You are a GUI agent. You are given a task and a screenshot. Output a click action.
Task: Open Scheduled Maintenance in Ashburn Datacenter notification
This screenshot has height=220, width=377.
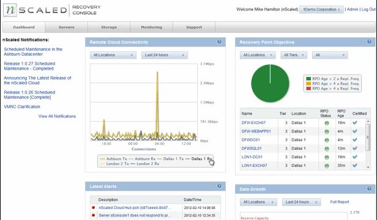(33, 51)
